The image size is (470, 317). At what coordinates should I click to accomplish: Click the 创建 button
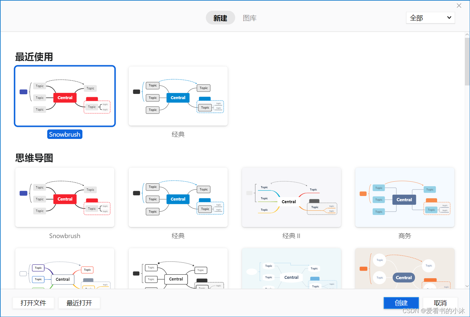point(401,303)
